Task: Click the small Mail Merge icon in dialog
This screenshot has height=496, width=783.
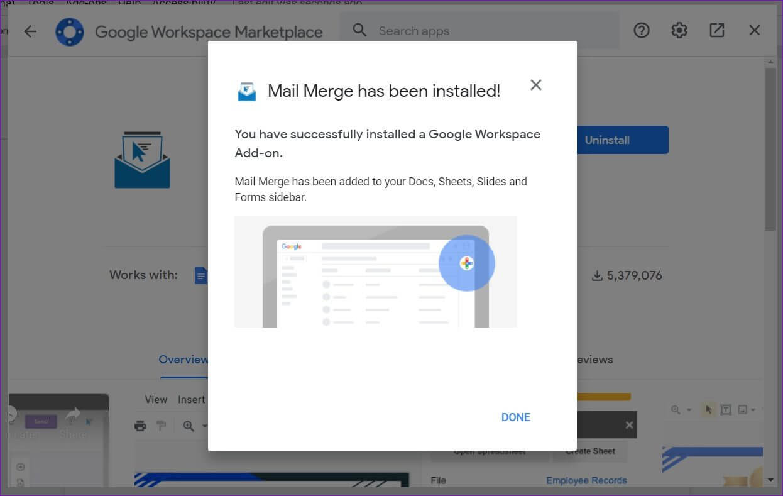Action: pos(247,91)
